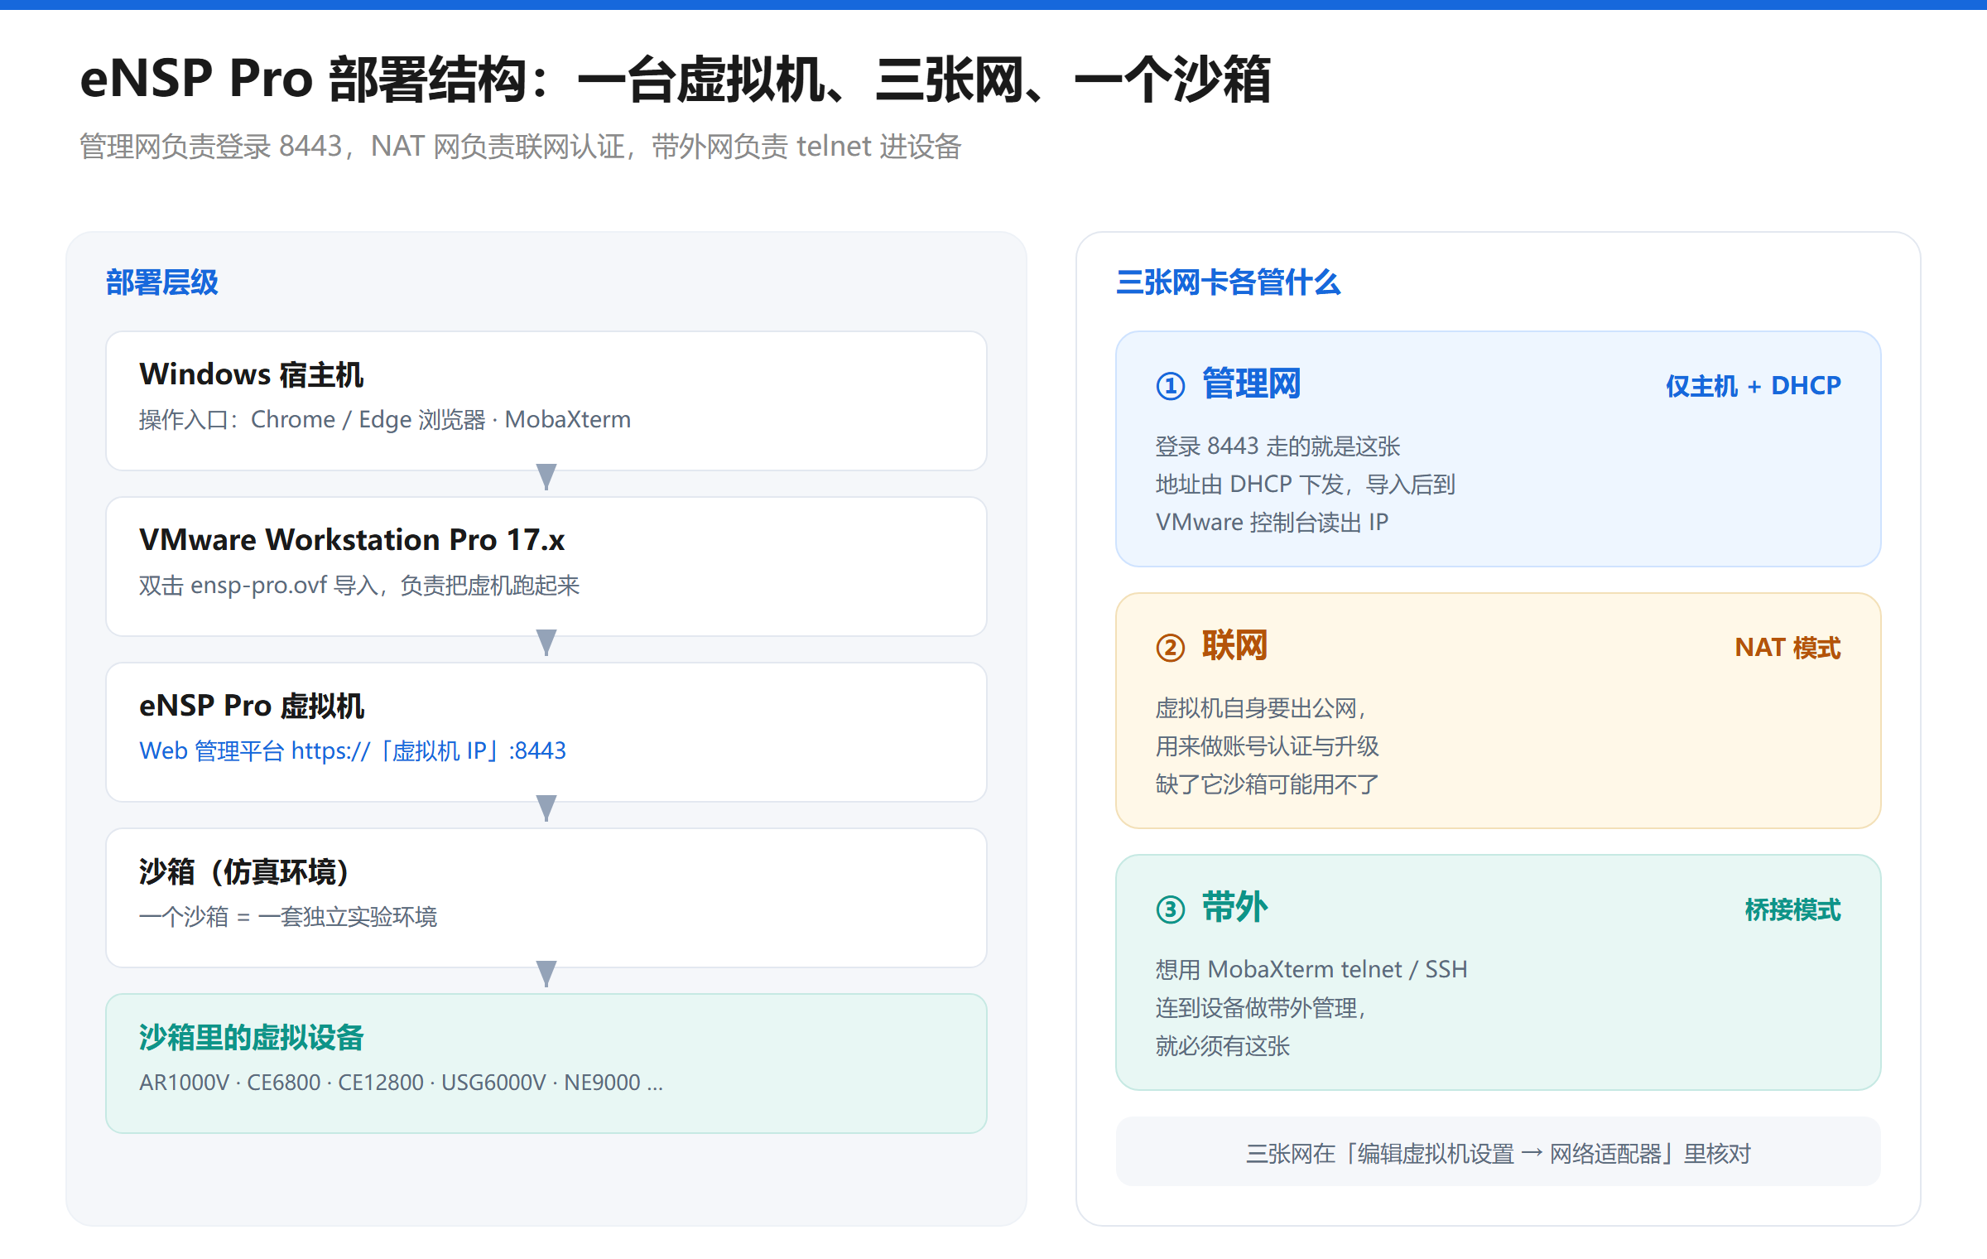Viewport: 1987px width, 1259px height.
Task: Click the circled number 1 beside 管理网
Action: point(1171,385)
